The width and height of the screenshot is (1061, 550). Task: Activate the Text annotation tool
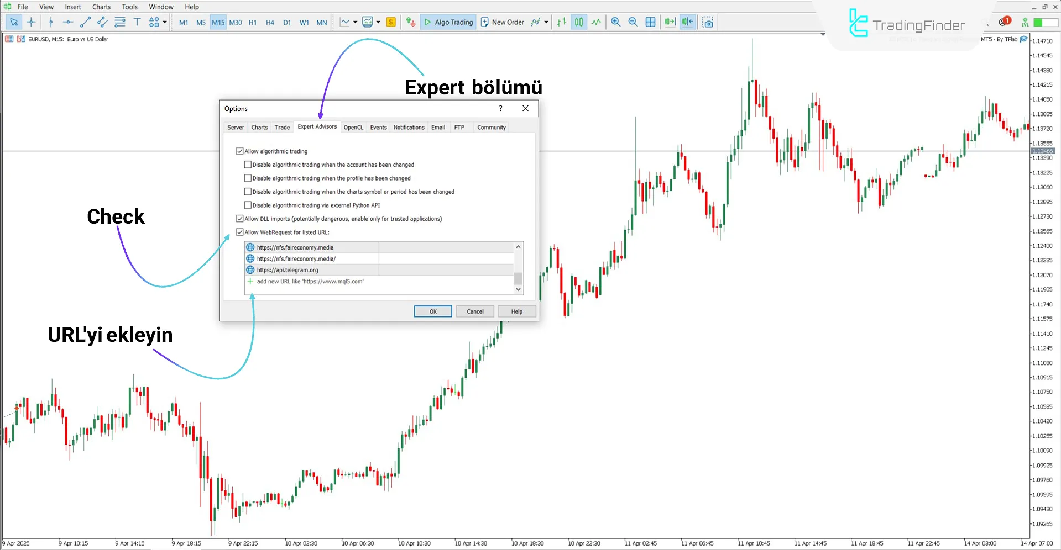click(137, 22)
